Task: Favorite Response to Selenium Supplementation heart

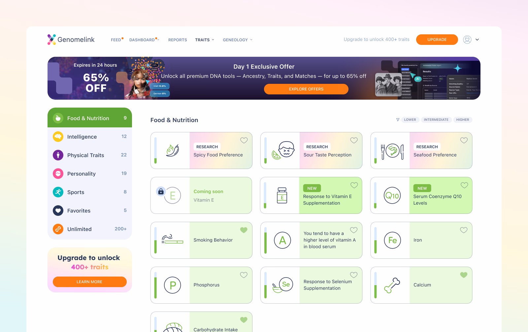Action: click(x=354, y=275)
